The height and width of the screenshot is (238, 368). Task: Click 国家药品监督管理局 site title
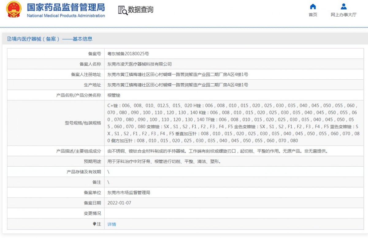[66, 7]
